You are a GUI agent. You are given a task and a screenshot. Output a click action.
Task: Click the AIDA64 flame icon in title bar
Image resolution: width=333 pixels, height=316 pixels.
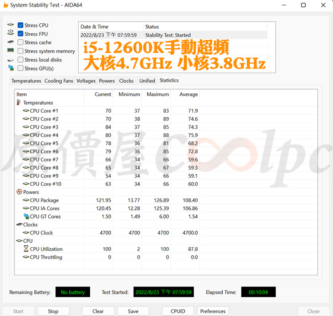[5, 5]
